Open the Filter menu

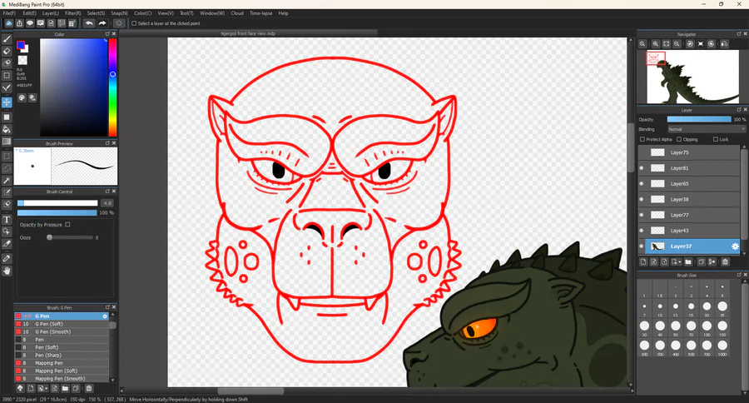coord(73,13)
